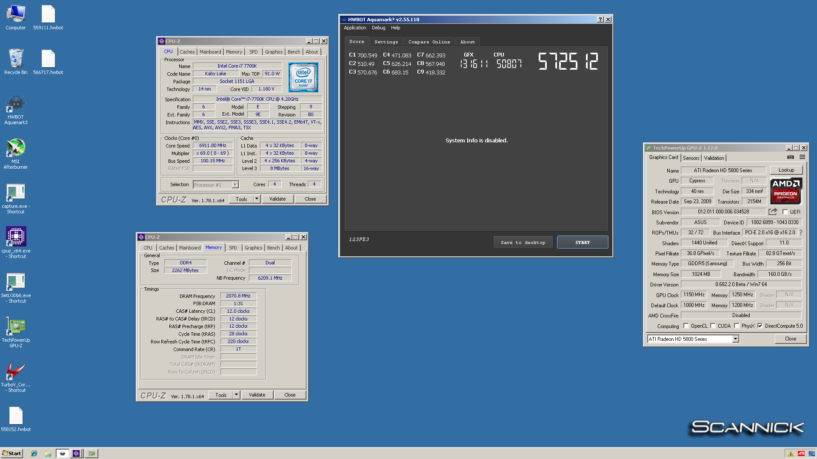This screenshot has height=459, width=817.
Task: Toggle the UEFI checkbox in GPU-Z
Action: (785, 212)
